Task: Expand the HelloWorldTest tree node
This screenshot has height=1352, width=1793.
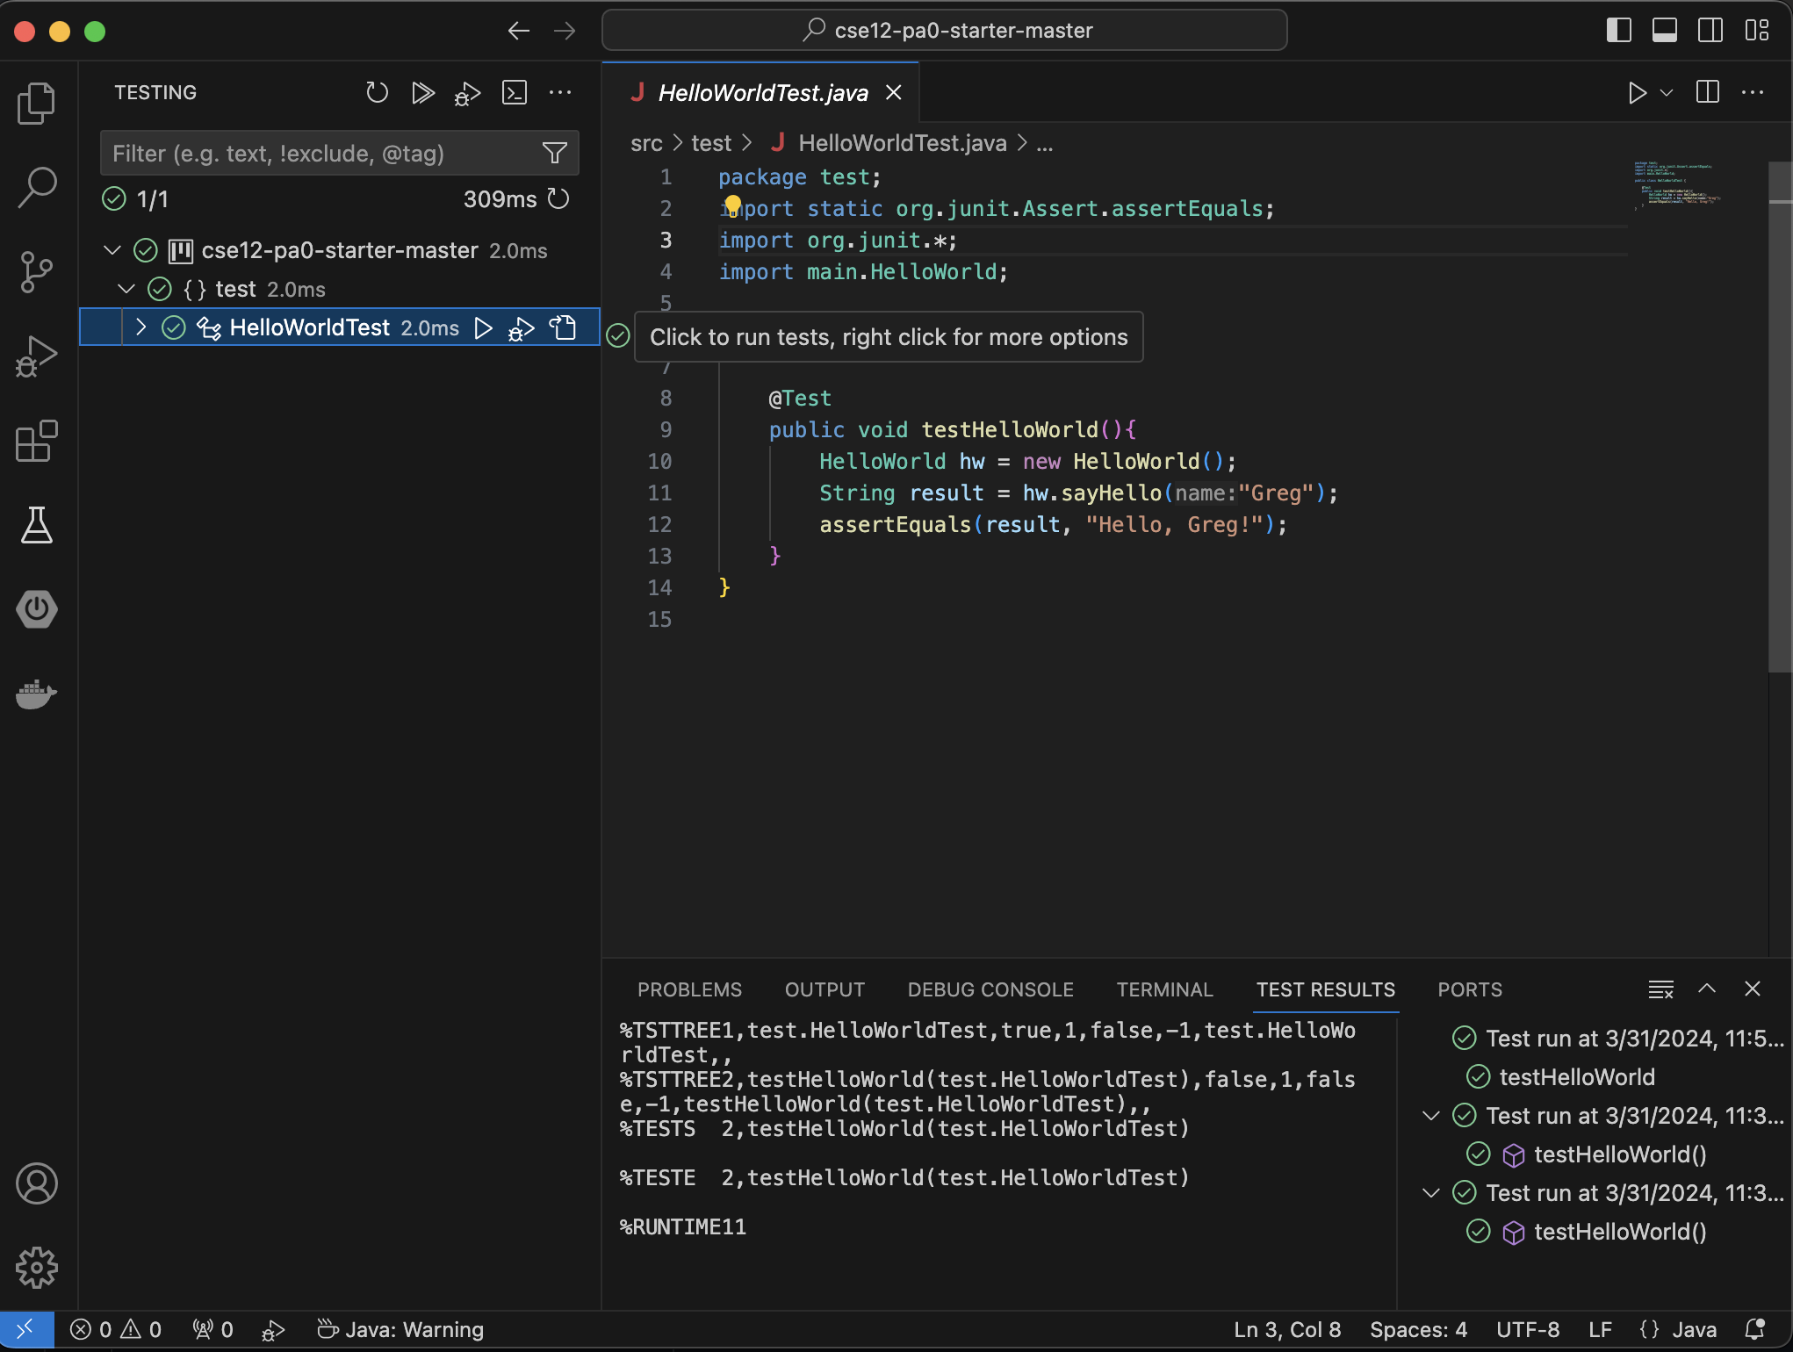Action: [140, 327]
